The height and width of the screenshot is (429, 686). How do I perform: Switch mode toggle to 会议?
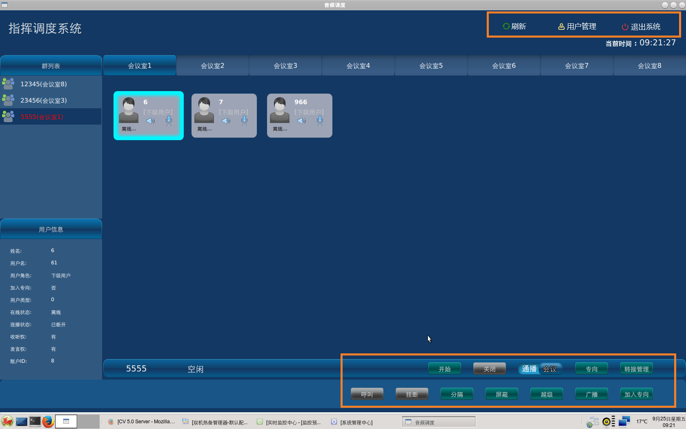click(550, 369)
